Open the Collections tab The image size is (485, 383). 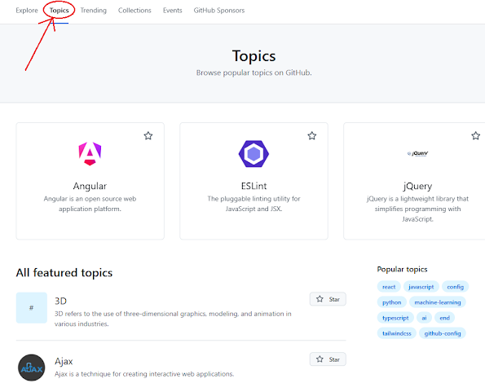pos(134,11)
